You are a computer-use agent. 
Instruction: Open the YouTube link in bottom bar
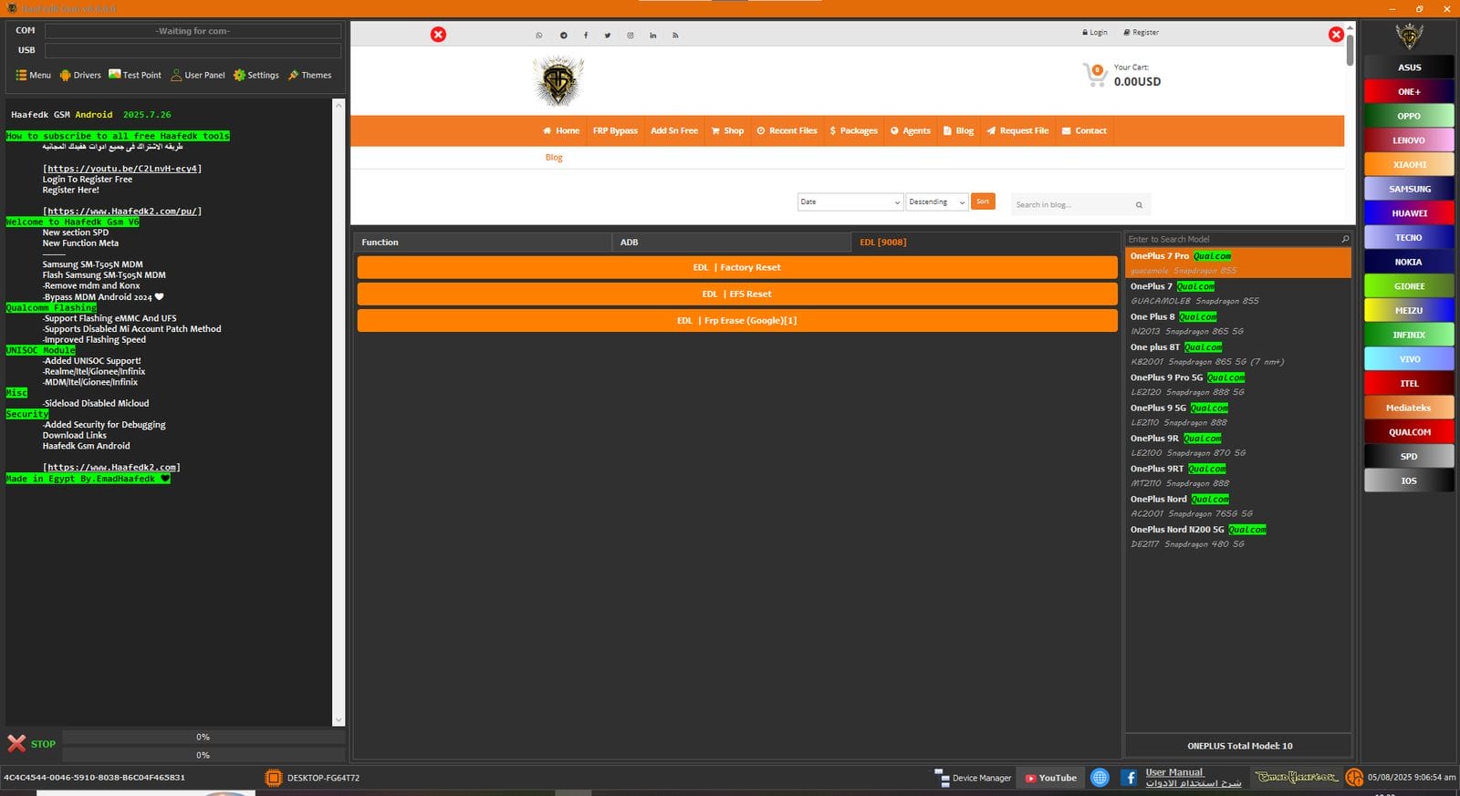[1050, 778]
